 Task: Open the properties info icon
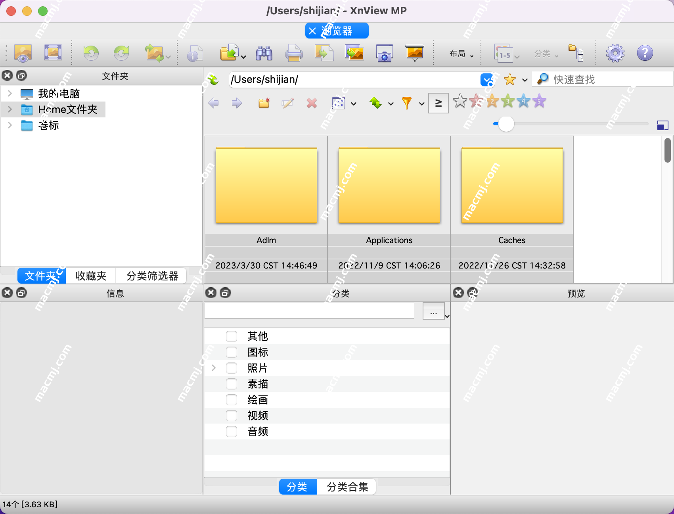coord(195,53)
